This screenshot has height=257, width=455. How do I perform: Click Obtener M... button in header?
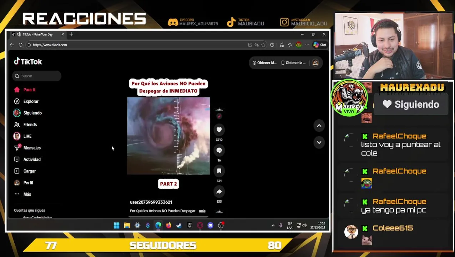[x=264, y=63]
